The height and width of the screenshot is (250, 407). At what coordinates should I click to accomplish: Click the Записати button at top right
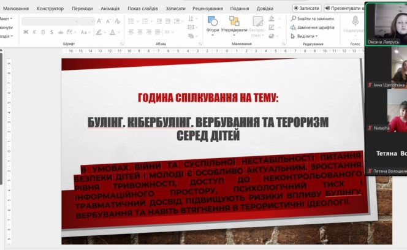coord(306,9)
